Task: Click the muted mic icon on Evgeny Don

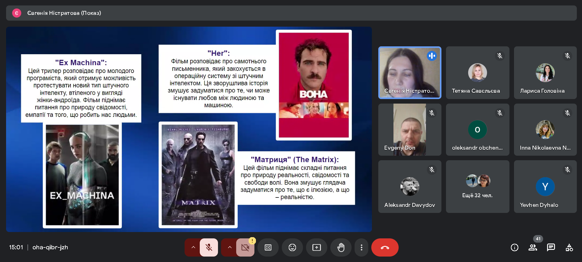Action: click(x=432, y=113)
